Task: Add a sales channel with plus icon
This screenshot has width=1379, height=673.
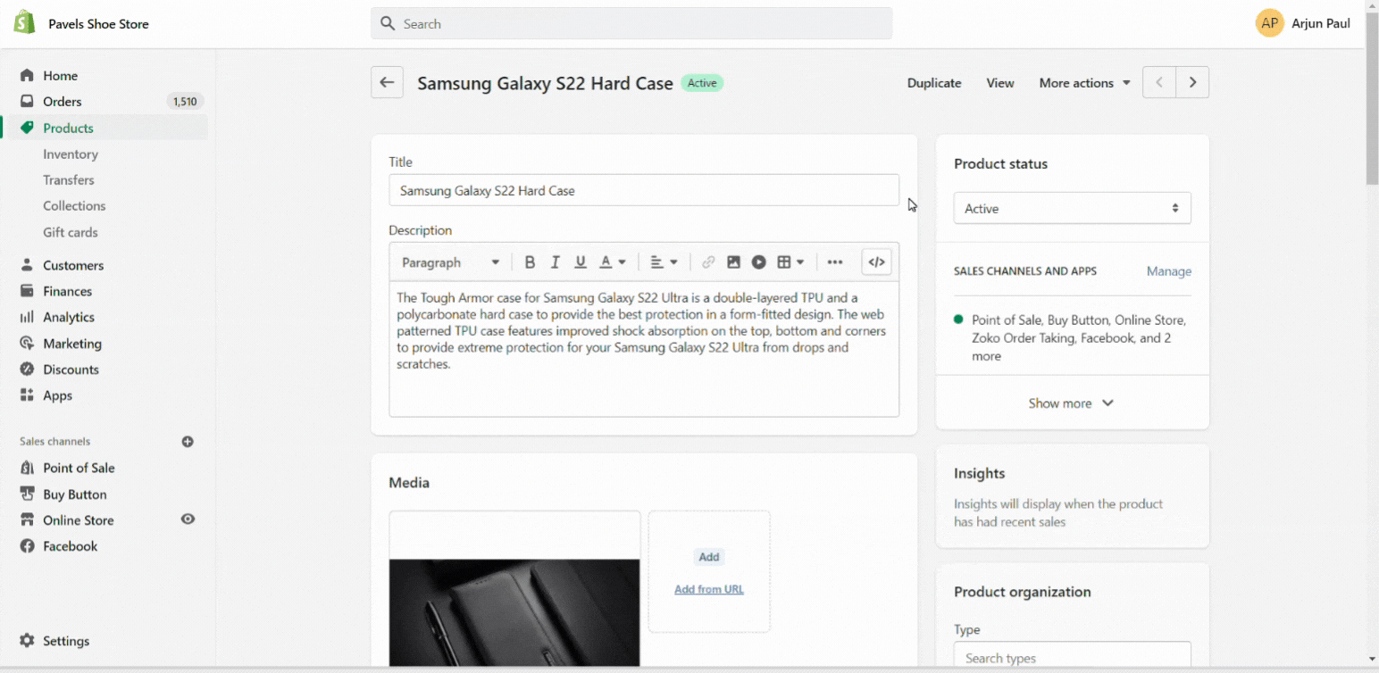Action: click(188, 441)
